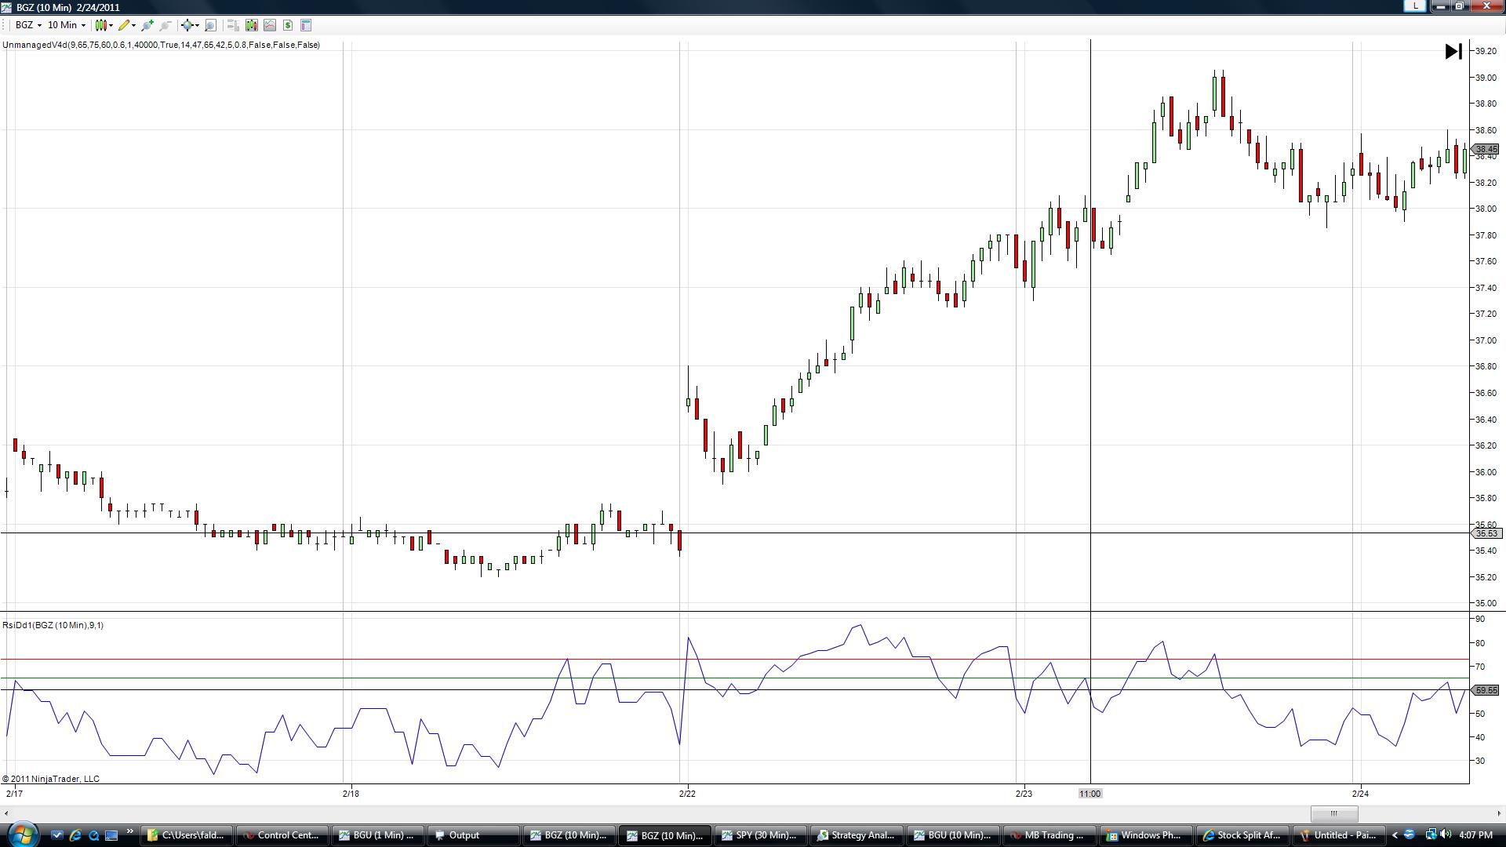Viewport: 1506px width, 847px height.
Task: Open the Data Series candlestick icon
Action: pyautogui.click(x=251, y=25)
